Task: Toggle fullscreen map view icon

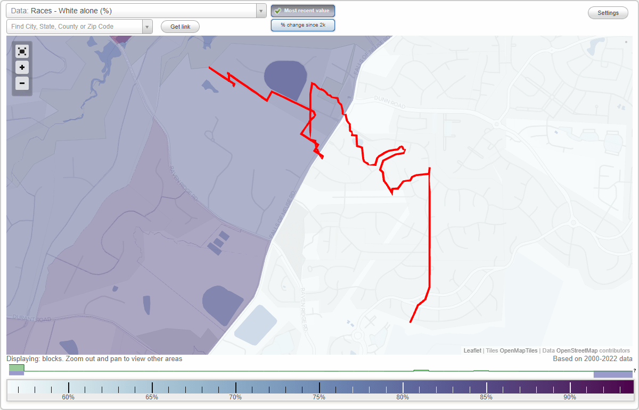Action: pyautogui.click(x=22, y=51)
